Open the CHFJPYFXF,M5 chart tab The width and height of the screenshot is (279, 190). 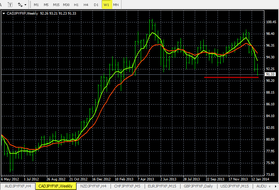pos(127,186)
